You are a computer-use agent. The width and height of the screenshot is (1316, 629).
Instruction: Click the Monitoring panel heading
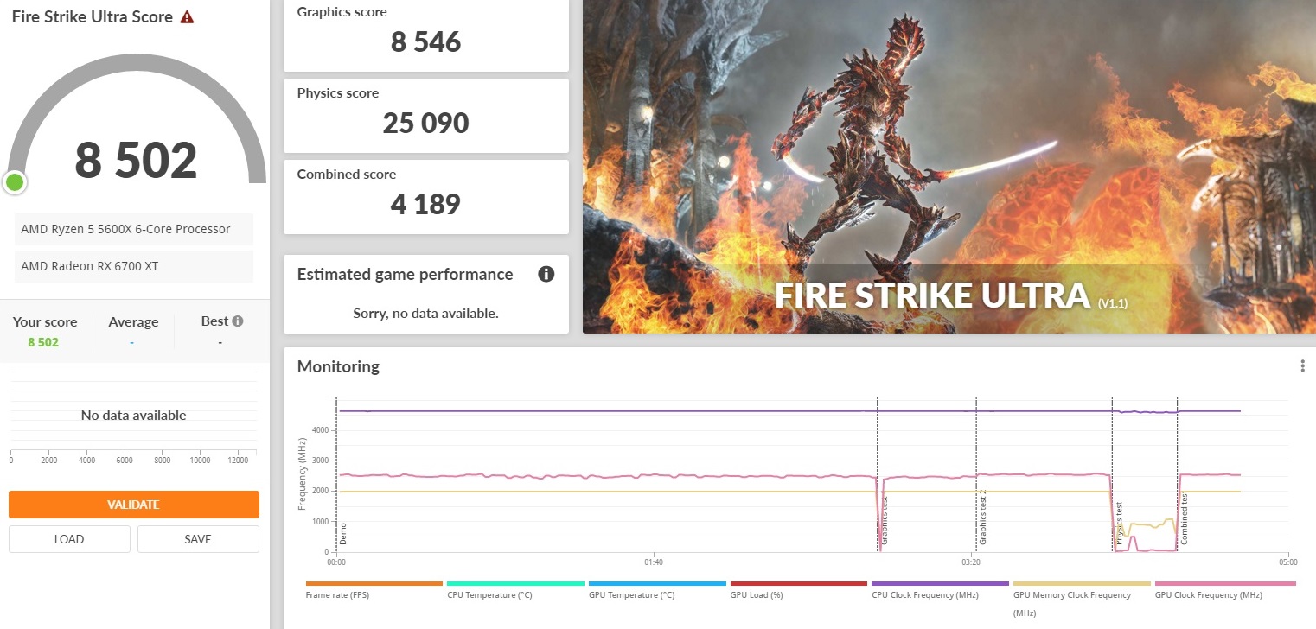click(x=338, y=366)
